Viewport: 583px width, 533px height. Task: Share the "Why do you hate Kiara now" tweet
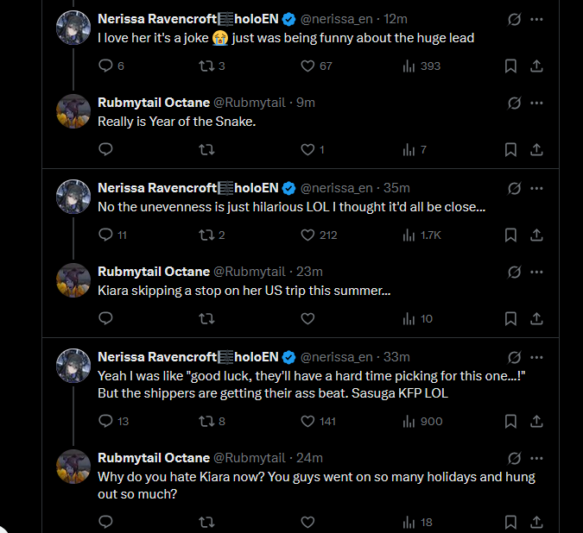click(535, 522)
